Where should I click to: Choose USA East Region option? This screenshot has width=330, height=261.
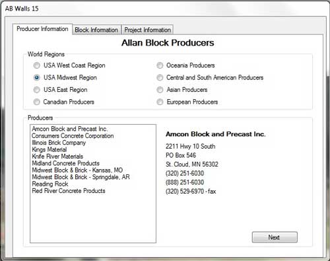(37, 90)
